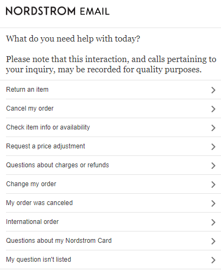
Task: Open Check item info or availability
Action: click(113, 127)
